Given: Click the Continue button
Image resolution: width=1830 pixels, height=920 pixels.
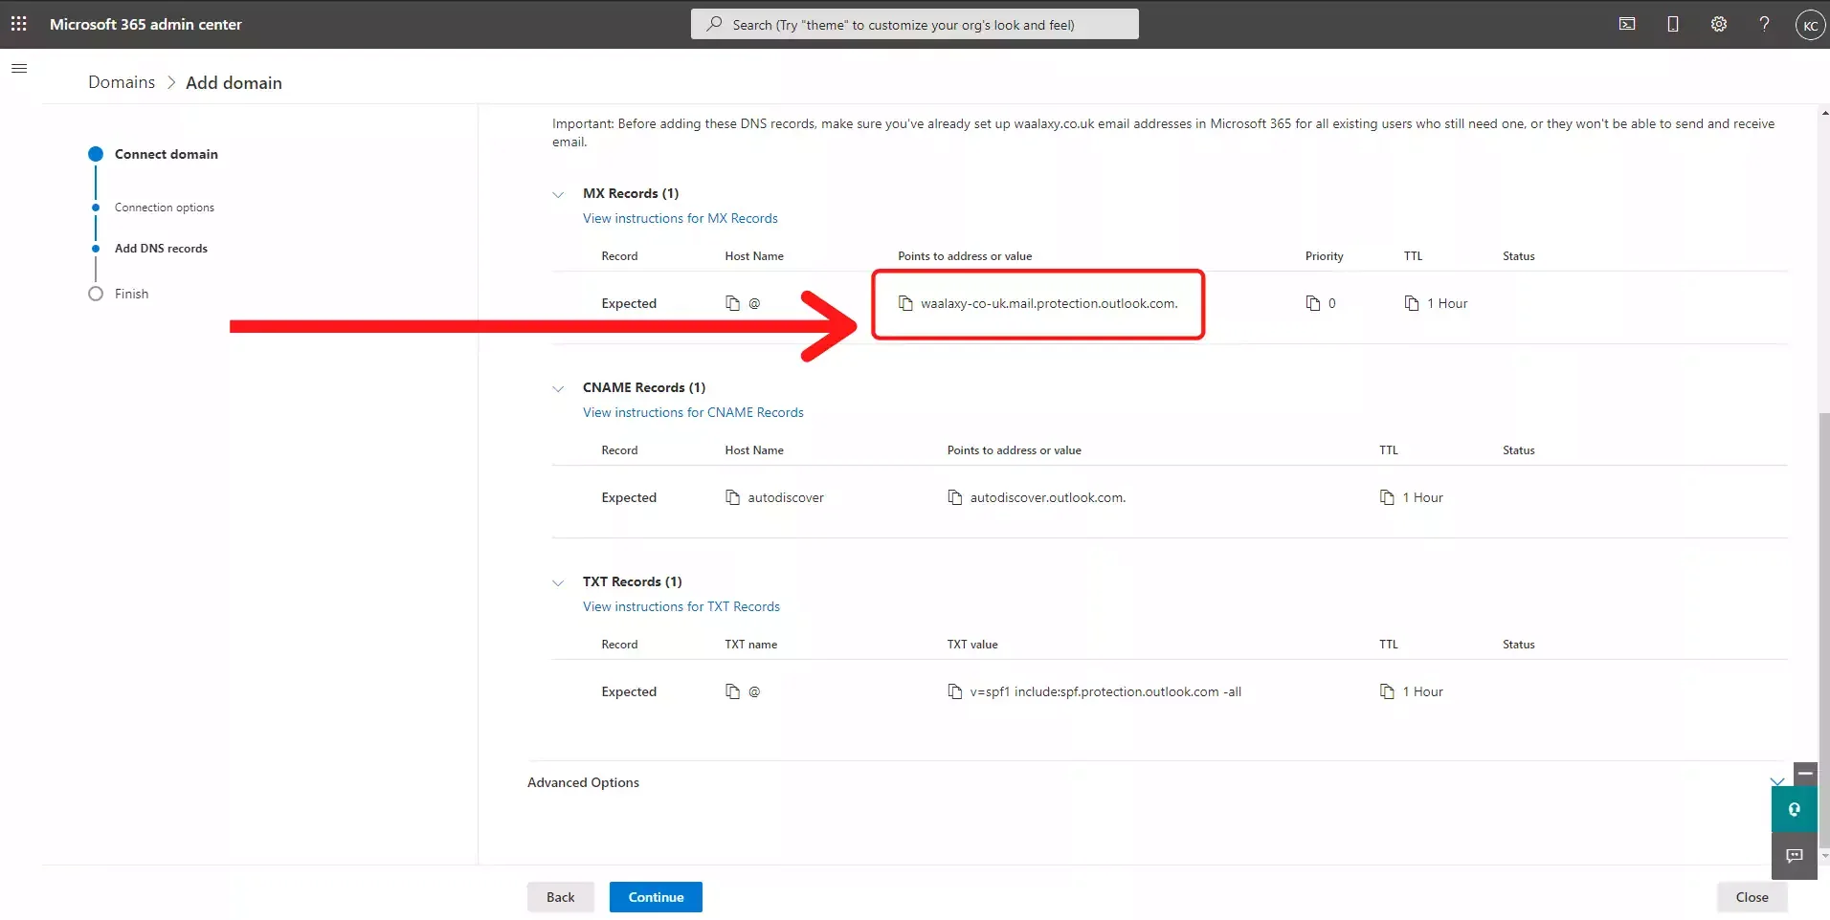Looking at the screenshot, I should pos(656,897).
